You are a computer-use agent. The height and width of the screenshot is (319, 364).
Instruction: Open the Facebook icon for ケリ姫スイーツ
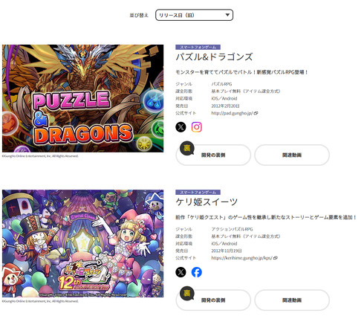pos(197,272)
